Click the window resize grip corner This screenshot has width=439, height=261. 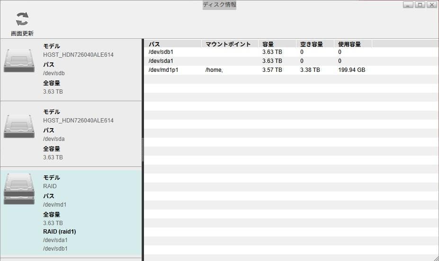pyautogui.click(x=436, y=258)
